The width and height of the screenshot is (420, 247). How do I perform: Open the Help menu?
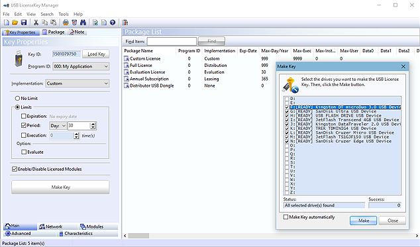pyautogui.click(x=78, y=14)
